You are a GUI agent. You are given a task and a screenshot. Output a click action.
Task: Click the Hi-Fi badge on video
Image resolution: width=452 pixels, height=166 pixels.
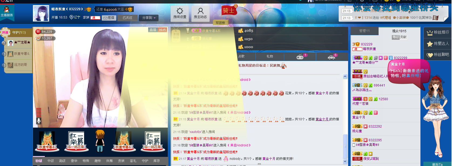(162, 30)
